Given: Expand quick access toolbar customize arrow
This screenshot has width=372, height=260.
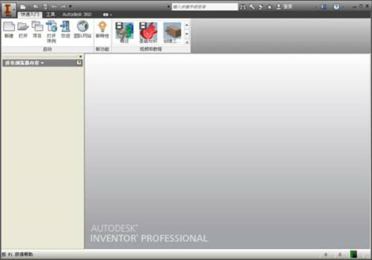Looking at the screenshot, I should point(70,7).
